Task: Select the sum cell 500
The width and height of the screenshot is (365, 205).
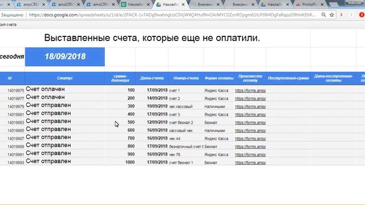Action: click(x=131, y=122)
